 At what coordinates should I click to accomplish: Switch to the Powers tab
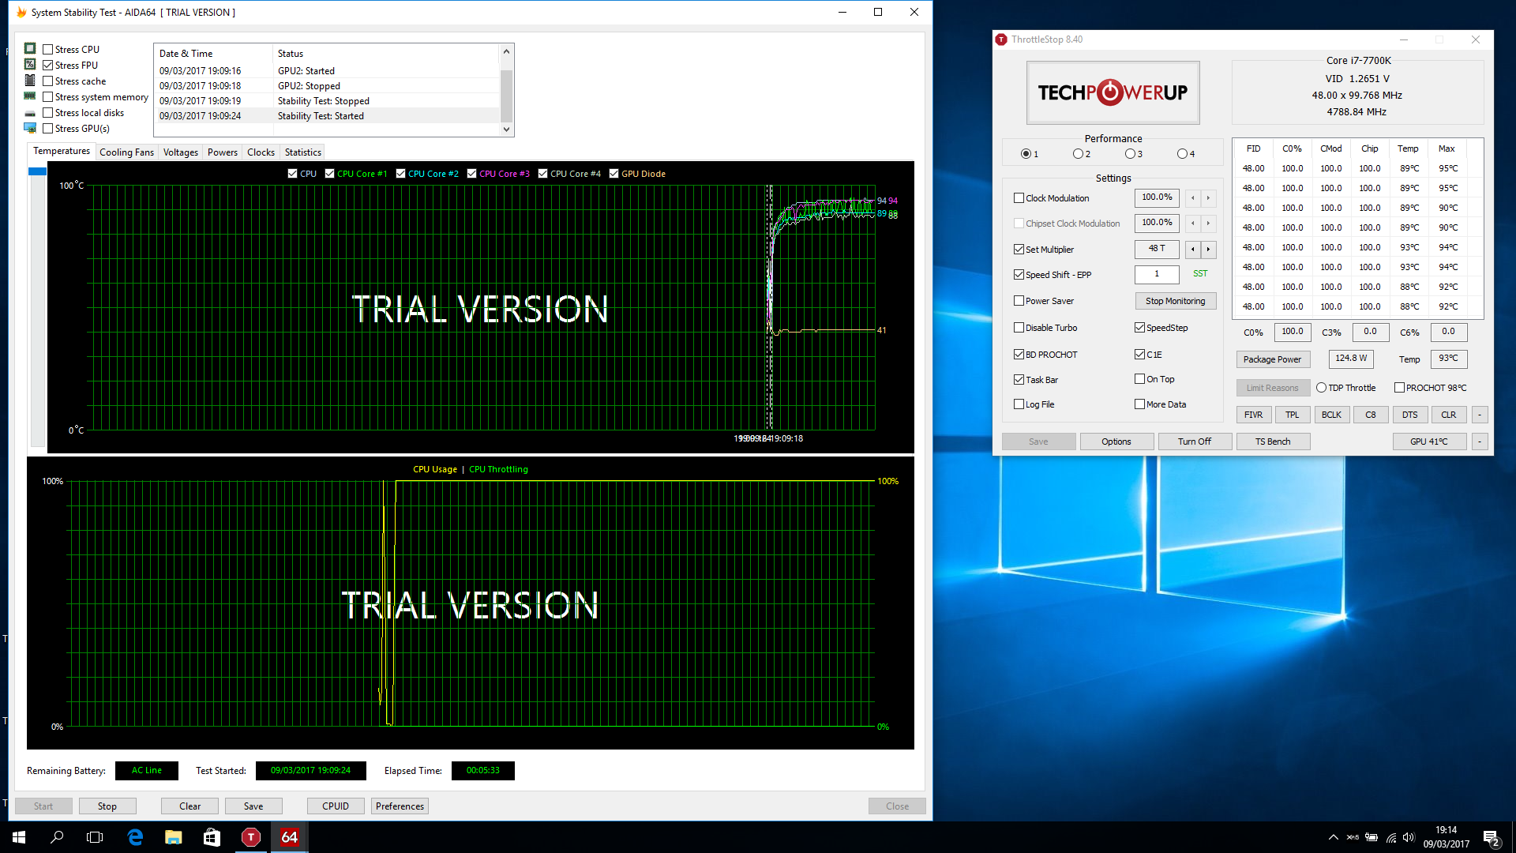223,152
